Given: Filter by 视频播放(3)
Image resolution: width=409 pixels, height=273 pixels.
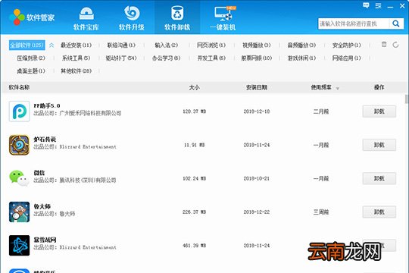Looking at the screenshot, I should 257,45.
